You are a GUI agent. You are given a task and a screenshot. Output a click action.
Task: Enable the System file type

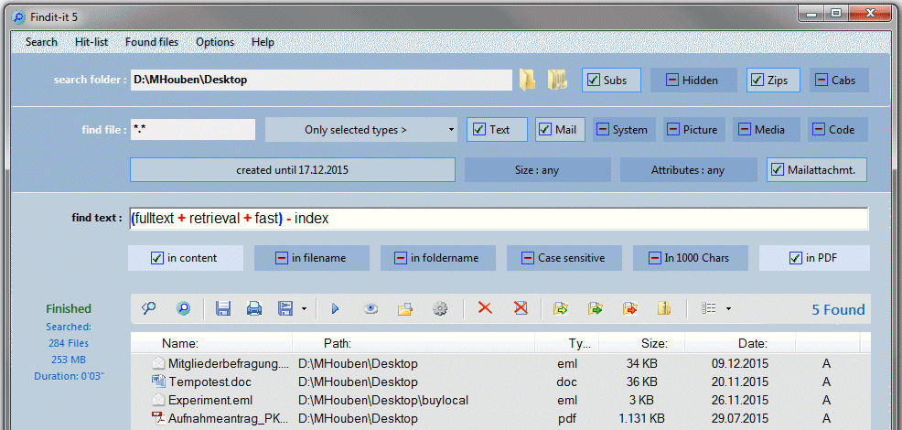pyautogui.click(x=624, y=130)
